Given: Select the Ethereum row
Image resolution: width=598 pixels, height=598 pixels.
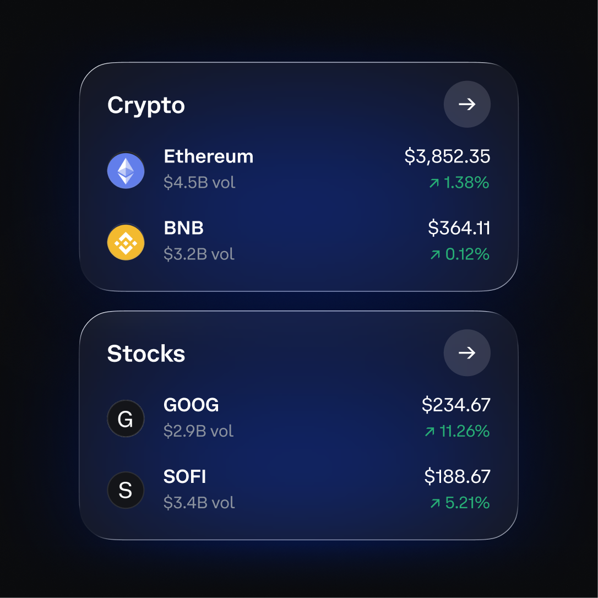Looking at the screenshot, I should pos(299,171).
